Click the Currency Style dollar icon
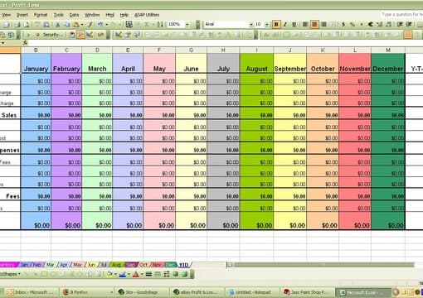 [343, 25]
